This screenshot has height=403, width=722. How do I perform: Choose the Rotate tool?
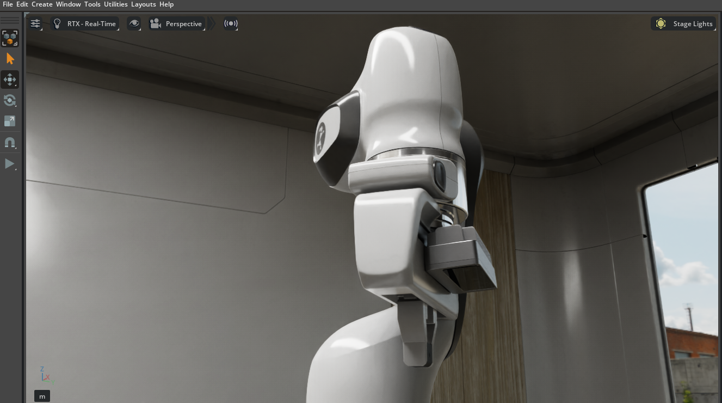coord(10,100)
